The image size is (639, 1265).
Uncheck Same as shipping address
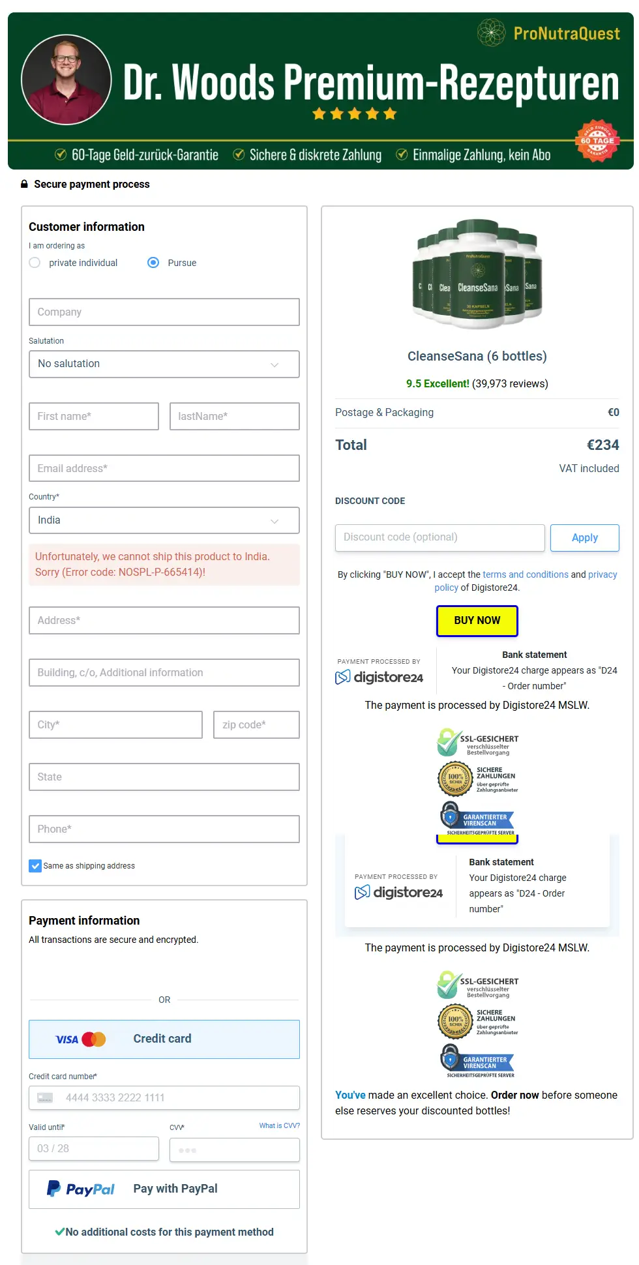tap(35, 866)
